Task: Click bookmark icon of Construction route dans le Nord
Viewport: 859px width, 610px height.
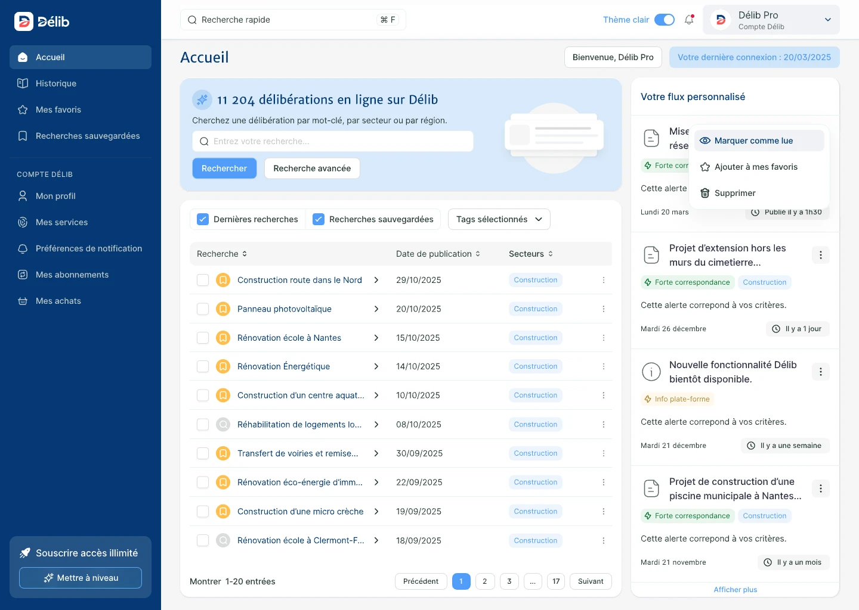Action: [x=223, y=280]
